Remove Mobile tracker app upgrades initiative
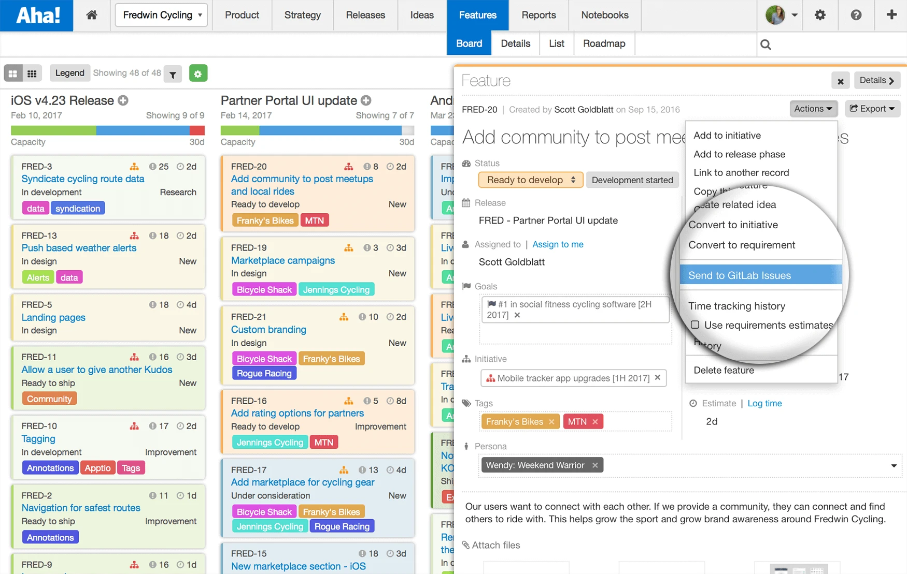 pos(658,378)
